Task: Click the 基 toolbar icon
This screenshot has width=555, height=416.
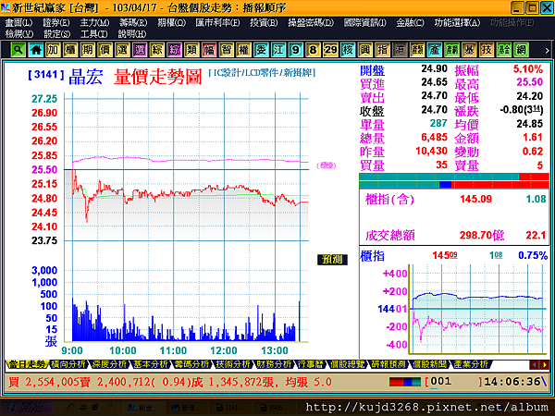Action: [x=469, y=50]
